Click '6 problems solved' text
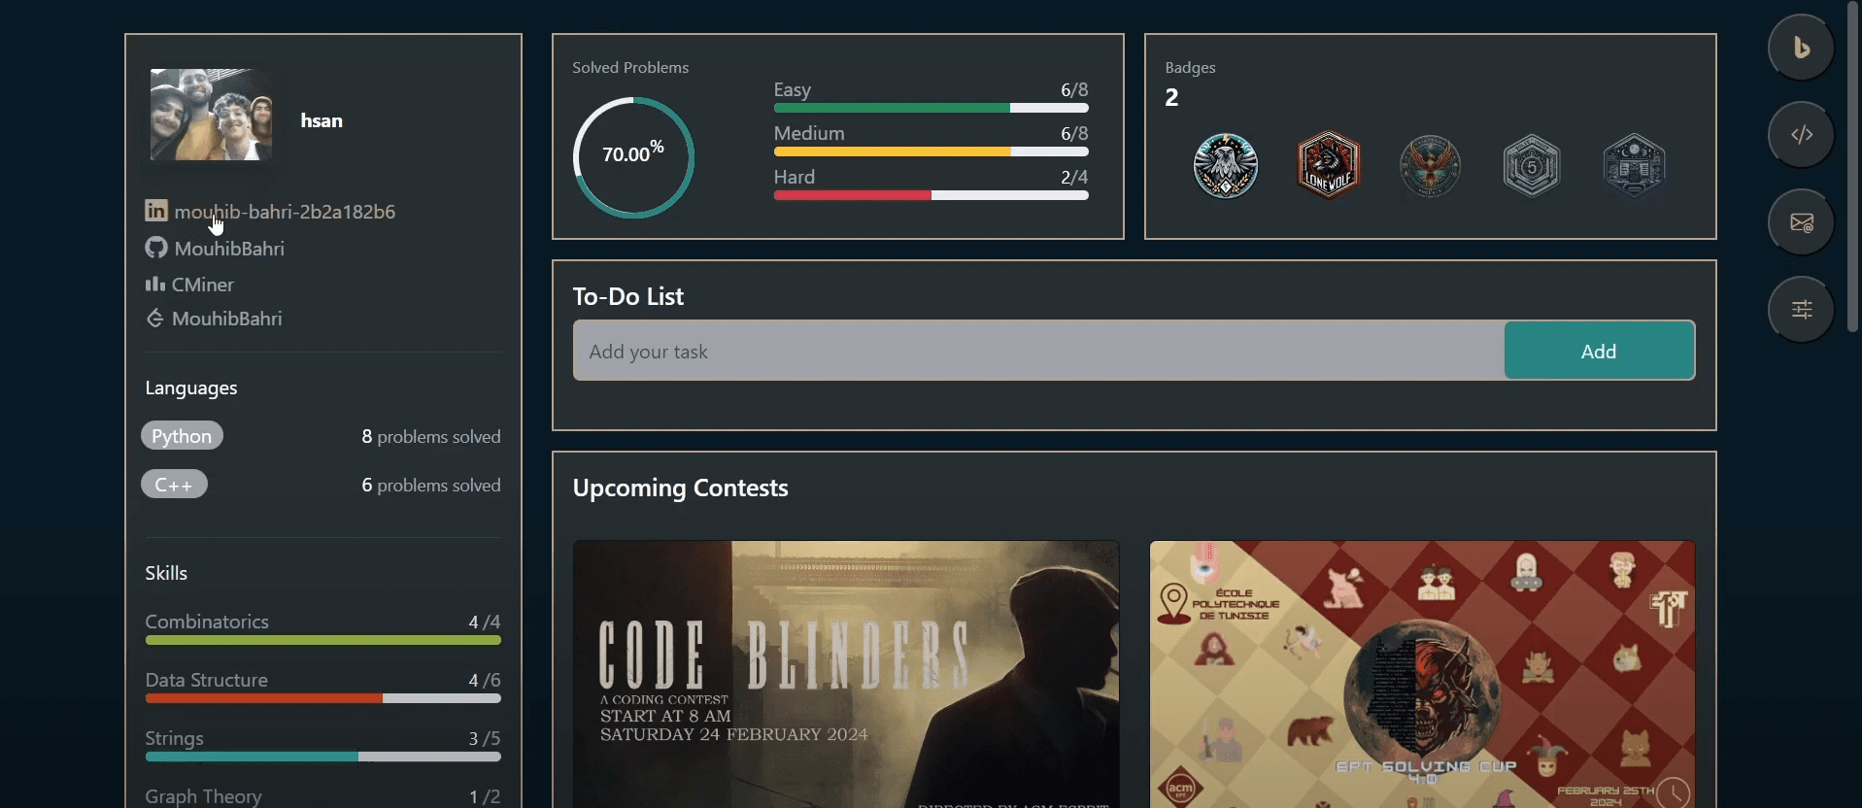This screenshot has height=808, width=1862. point(431,486)
